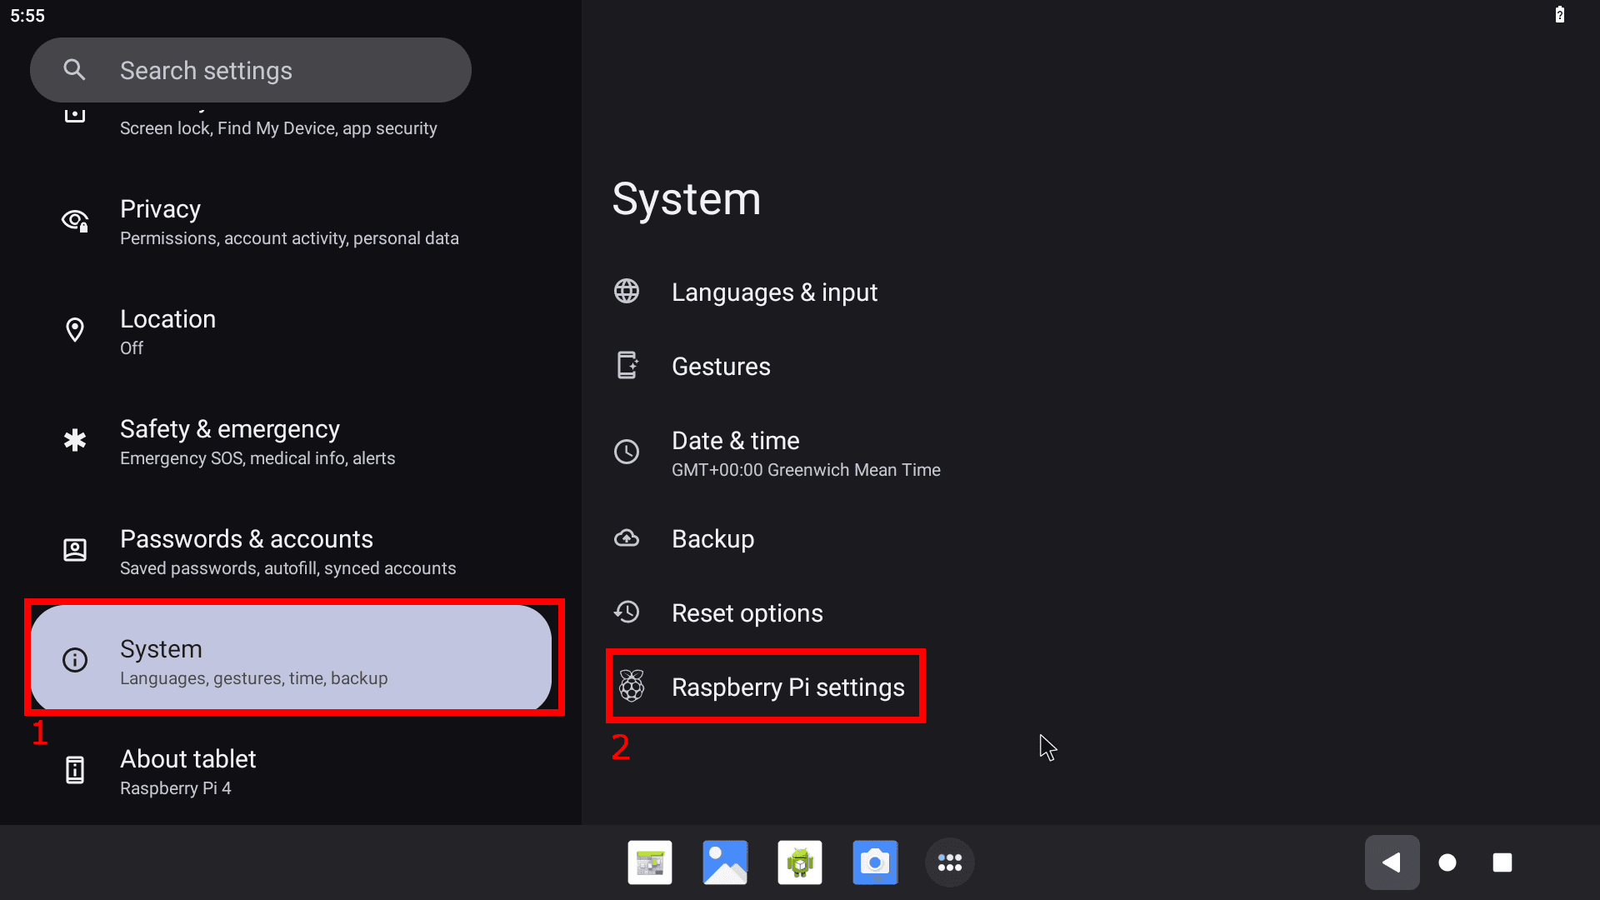Tap the Back navigation button
The height and width of the screenshot is (900, 1600).
click(x=1392, y=862)
